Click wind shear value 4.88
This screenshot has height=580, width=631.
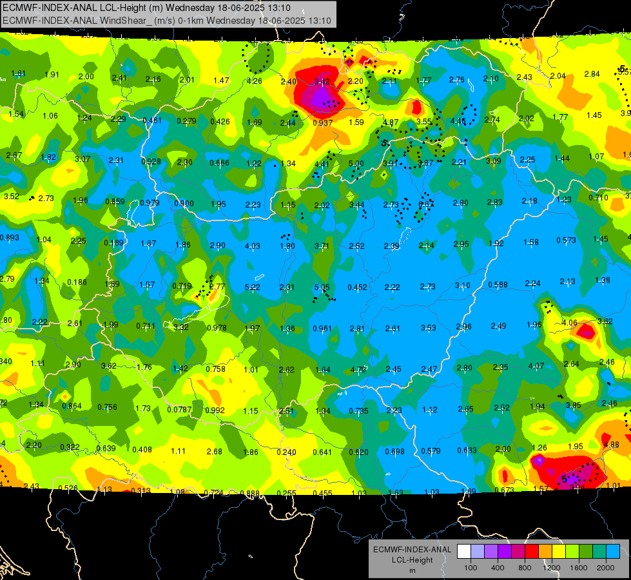[x=611, y=445]
